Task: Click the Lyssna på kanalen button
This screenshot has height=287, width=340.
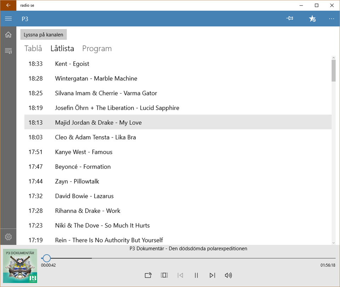Action: (43, 34)
